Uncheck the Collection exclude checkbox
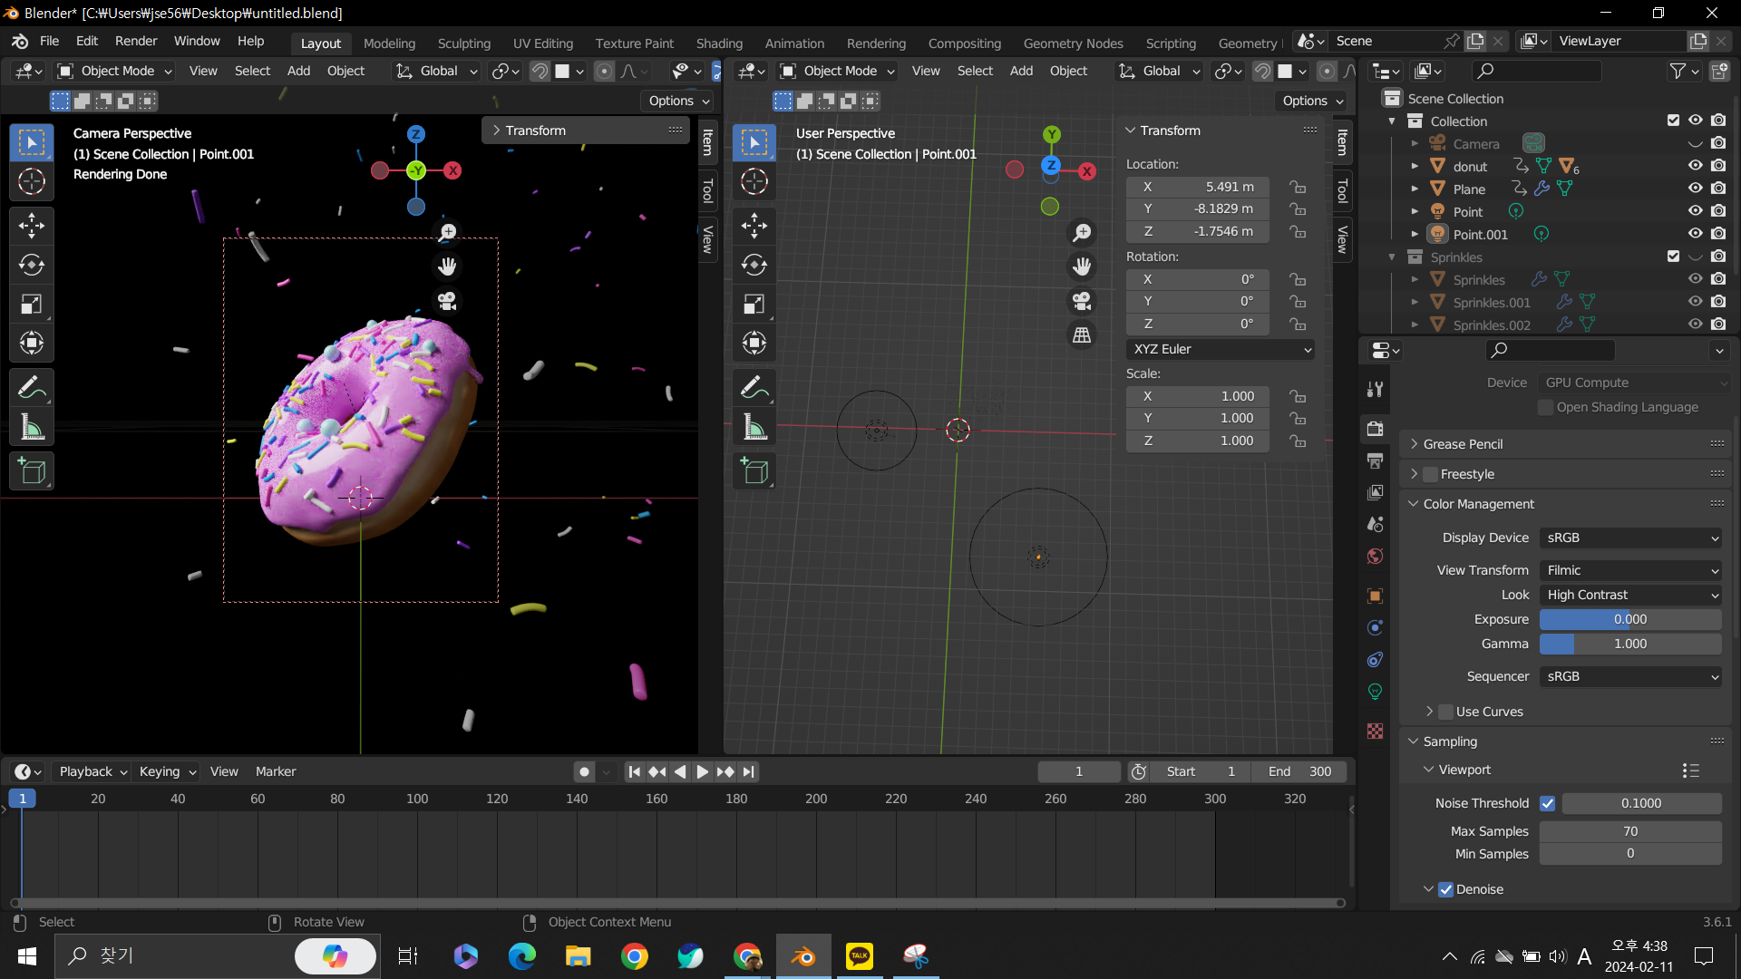This screenshot has height=979, width=1741. tap(1673, 121)
